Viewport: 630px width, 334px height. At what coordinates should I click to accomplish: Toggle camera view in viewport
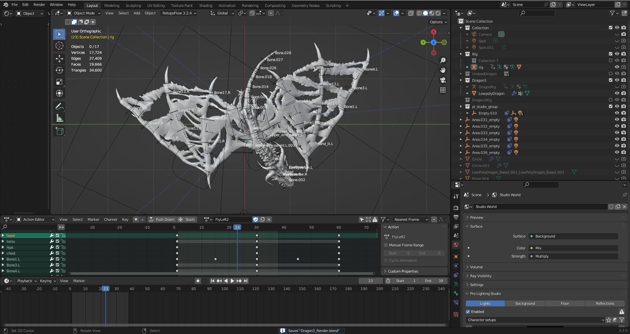pos(443,80)
